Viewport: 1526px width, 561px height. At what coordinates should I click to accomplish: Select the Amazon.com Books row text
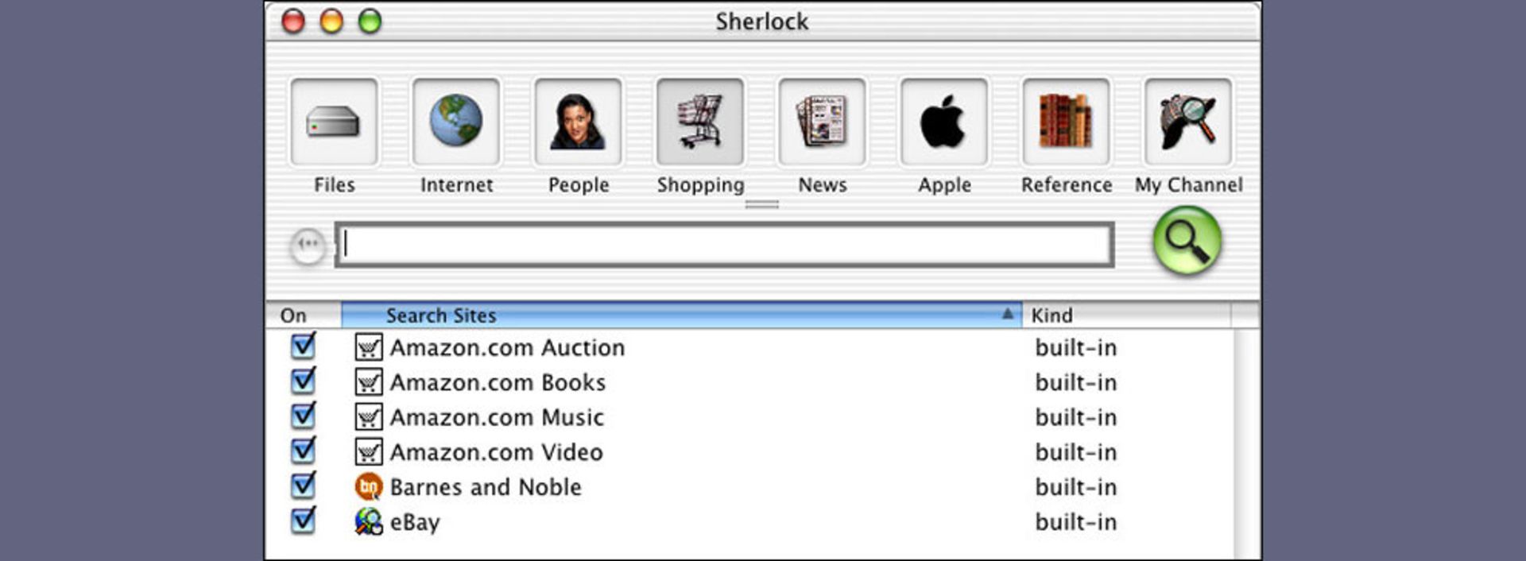coord(498,383)
